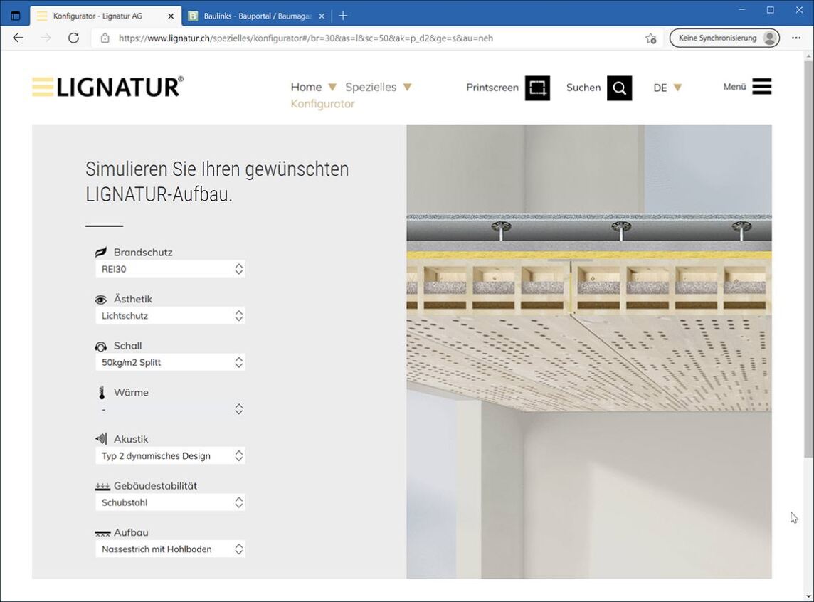This screenshot has width=814, height=602.
Task: Click the Printscreen text label
Action: pyautogui.click(x=492, y=88)
